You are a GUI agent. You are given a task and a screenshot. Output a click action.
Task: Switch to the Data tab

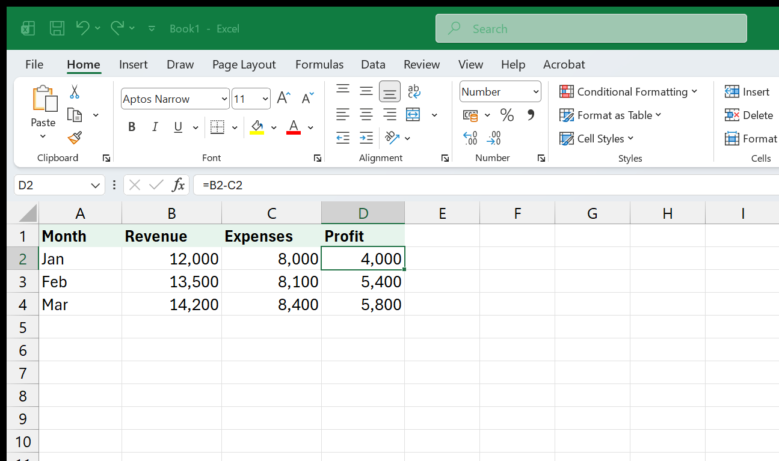click(x=373, y=64)
